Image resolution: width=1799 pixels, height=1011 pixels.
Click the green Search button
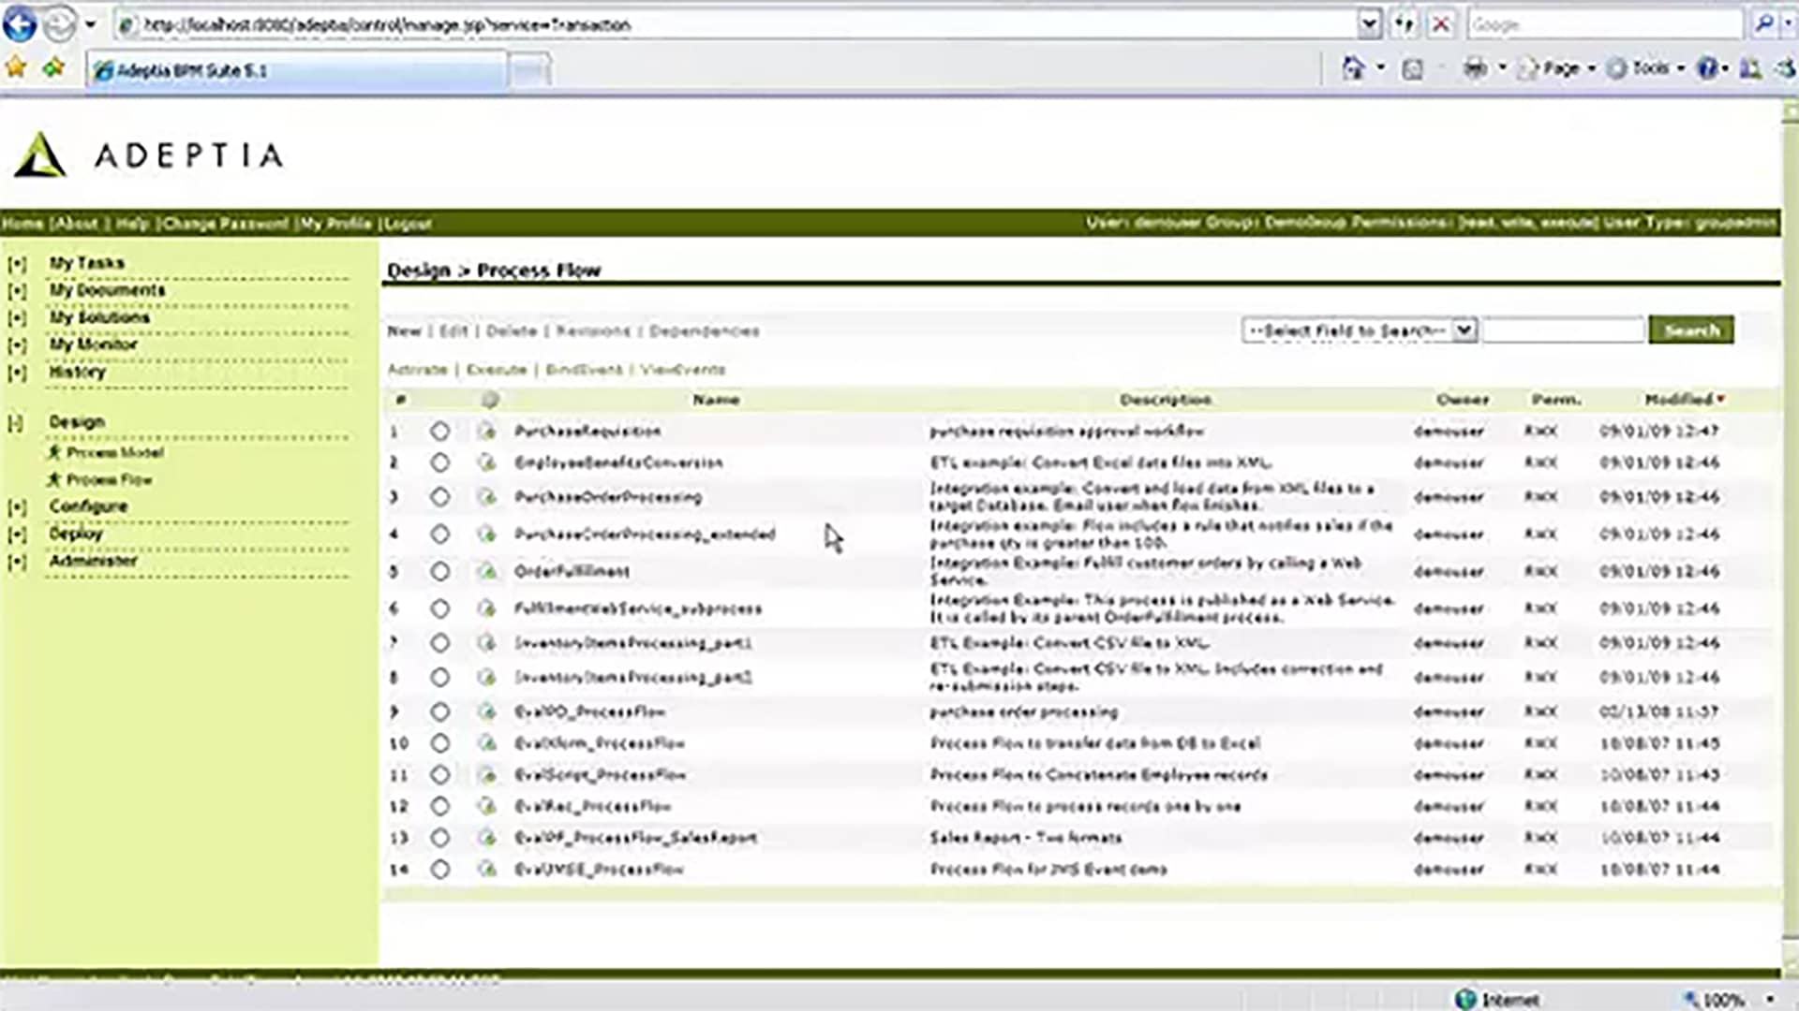click(1690, 330)
